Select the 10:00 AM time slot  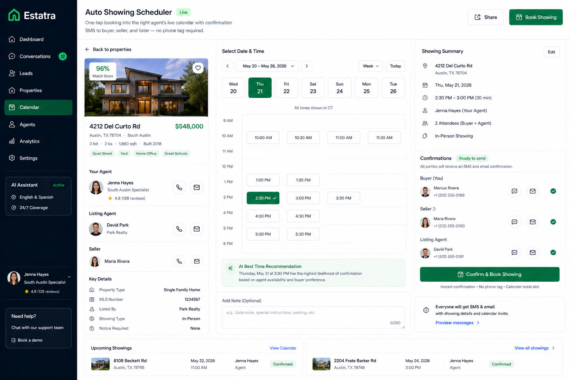(263, 138)
